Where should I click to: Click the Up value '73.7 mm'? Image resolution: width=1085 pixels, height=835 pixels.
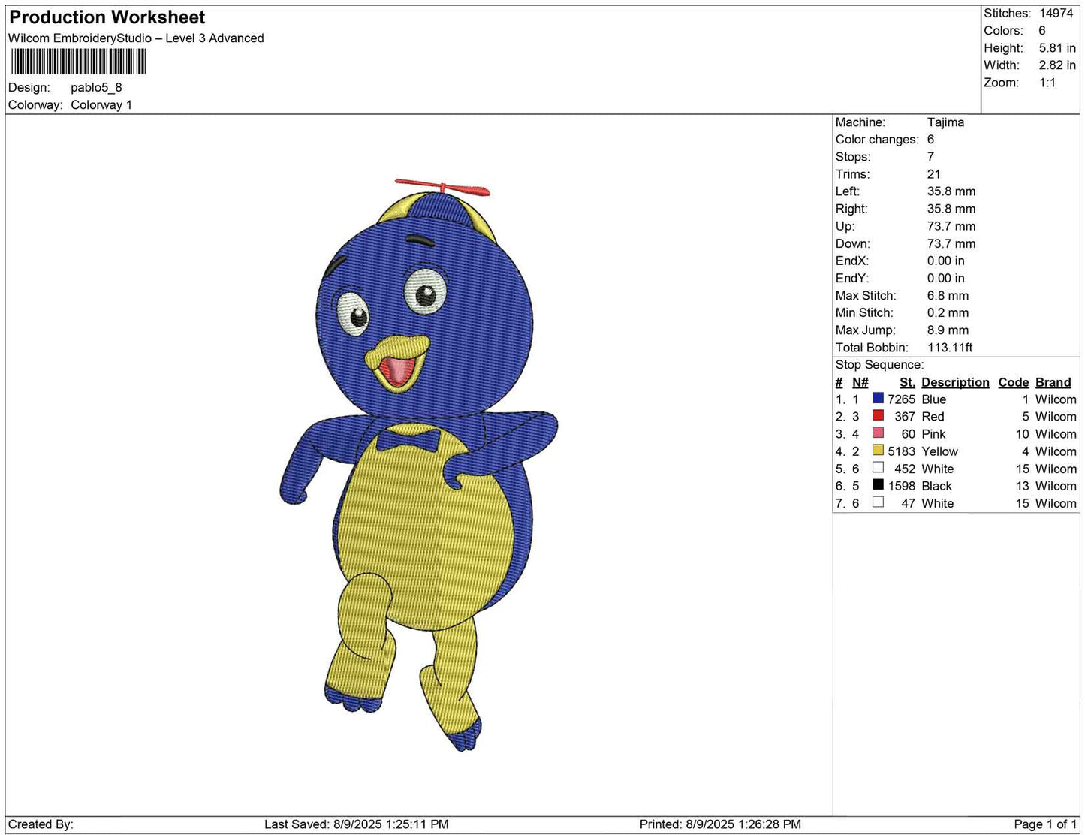pos(951,226)
